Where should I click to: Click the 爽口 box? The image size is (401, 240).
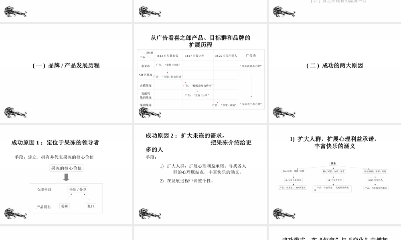tap(91, 206)
